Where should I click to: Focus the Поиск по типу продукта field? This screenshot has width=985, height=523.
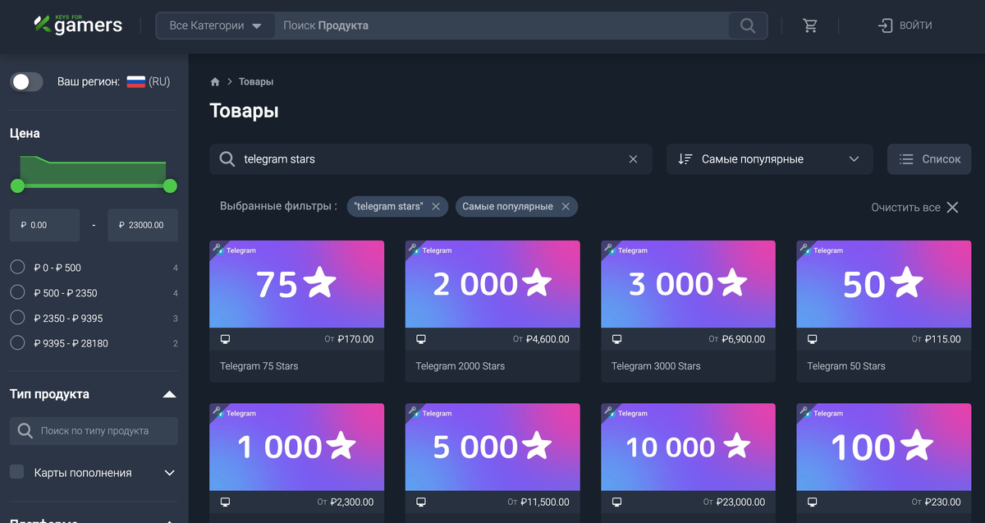[94, 431]
